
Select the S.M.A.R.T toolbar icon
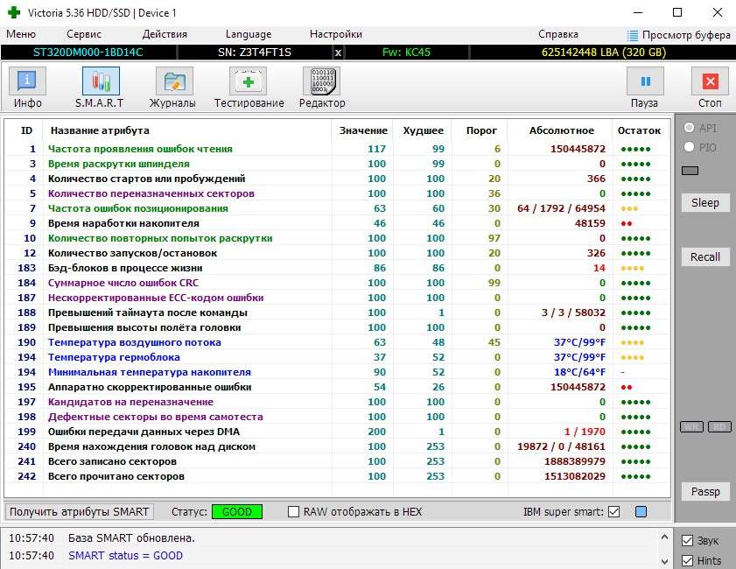pyautogui.click(x=101, y=81)
